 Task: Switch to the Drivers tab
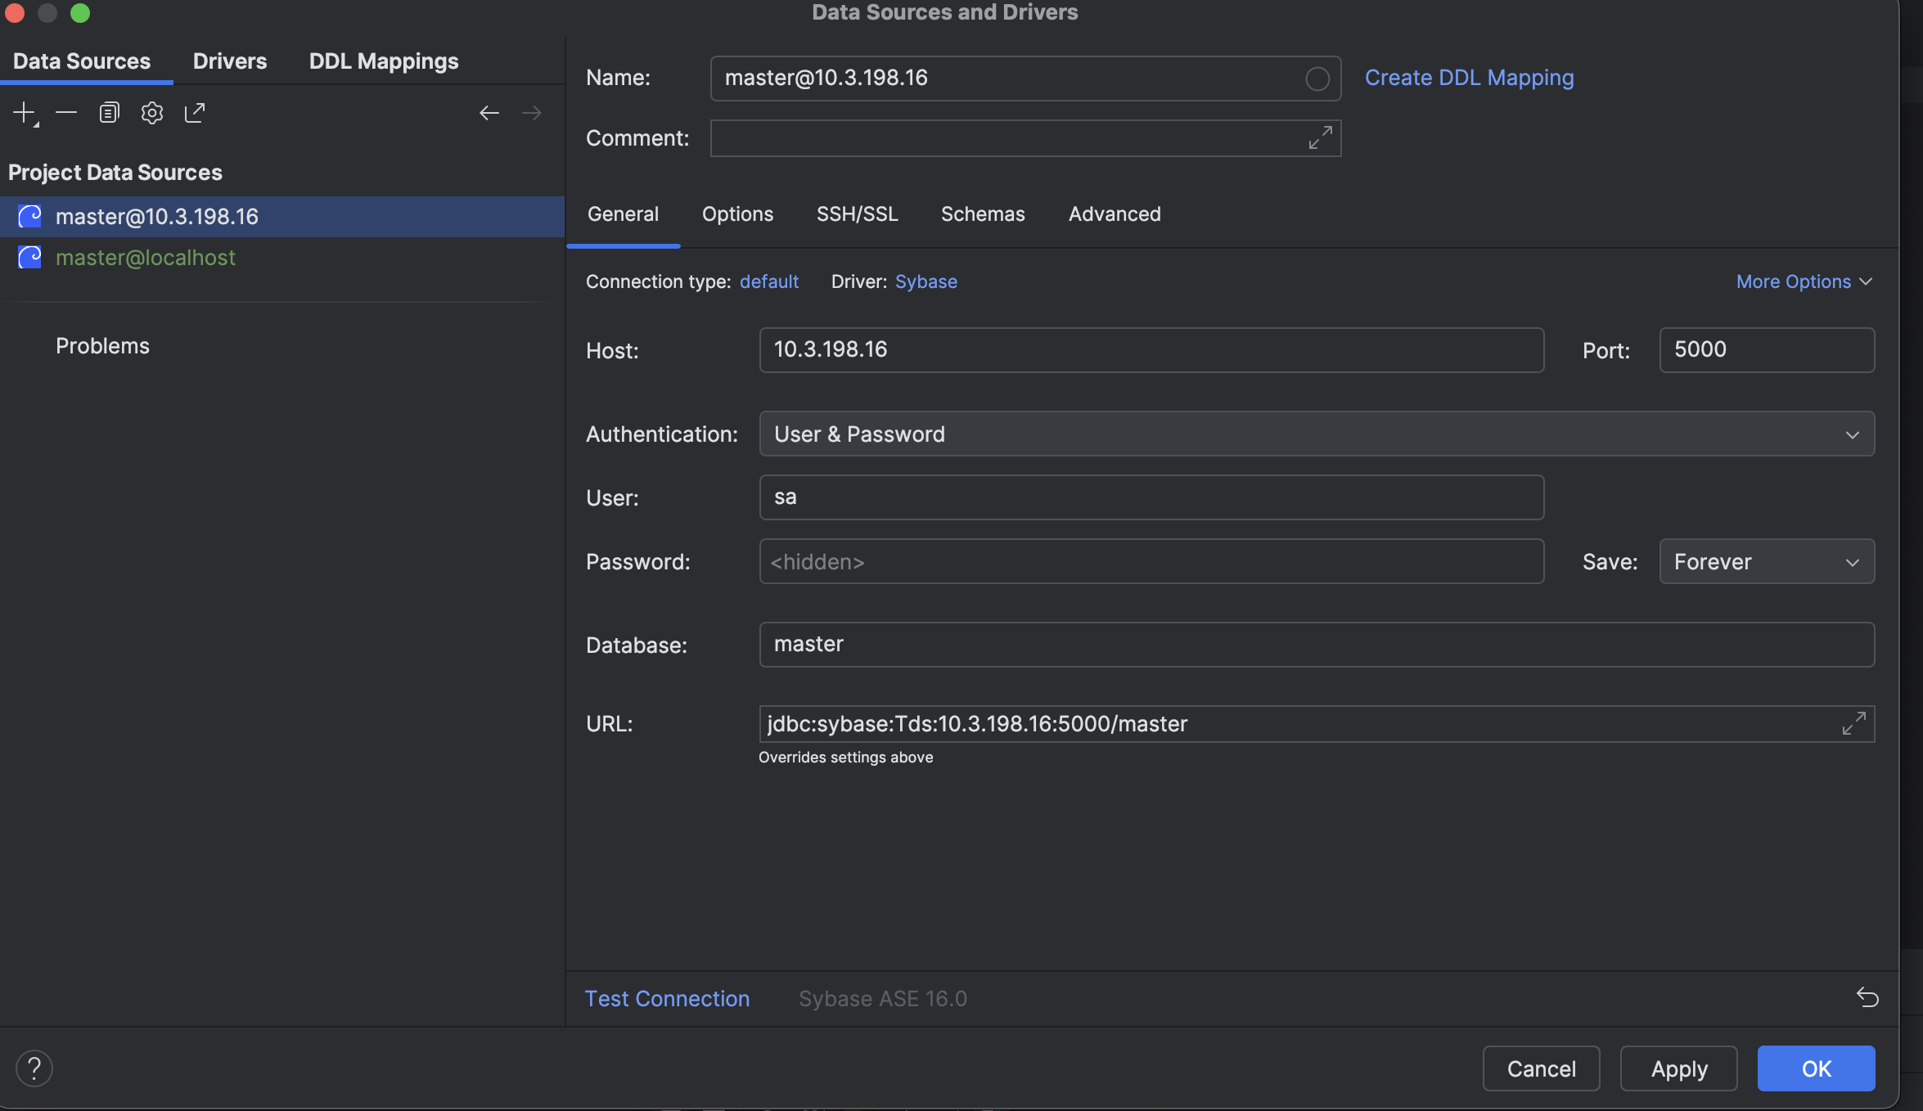pos(230,61)
